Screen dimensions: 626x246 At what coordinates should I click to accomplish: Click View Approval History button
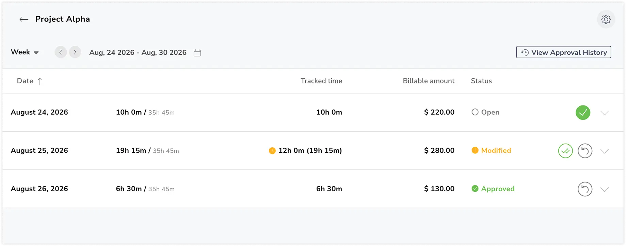pos(563,52)
